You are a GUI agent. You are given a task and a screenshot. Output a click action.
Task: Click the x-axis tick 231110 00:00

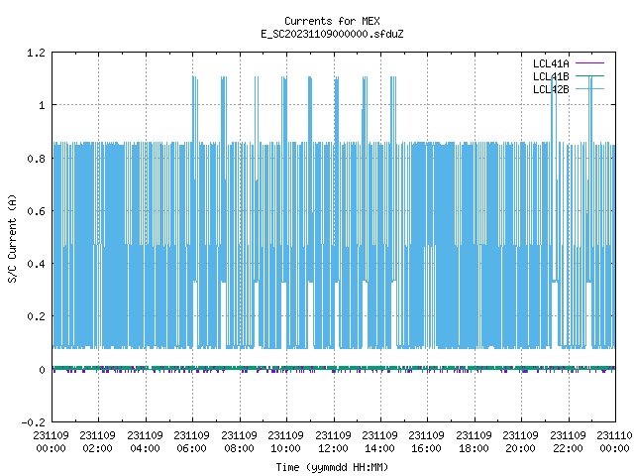click(614, 442)
